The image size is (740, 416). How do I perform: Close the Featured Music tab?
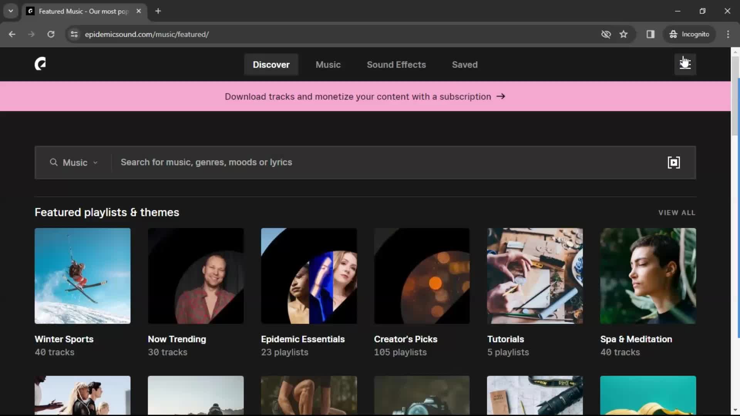(139, 11)
